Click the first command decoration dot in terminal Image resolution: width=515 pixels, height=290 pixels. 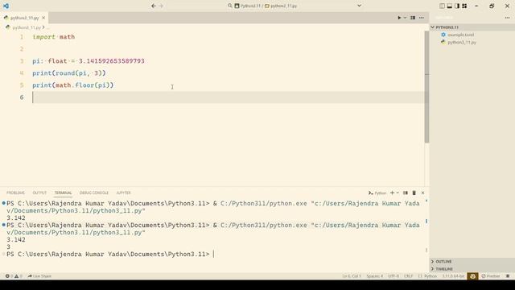(x=3, y=203)
